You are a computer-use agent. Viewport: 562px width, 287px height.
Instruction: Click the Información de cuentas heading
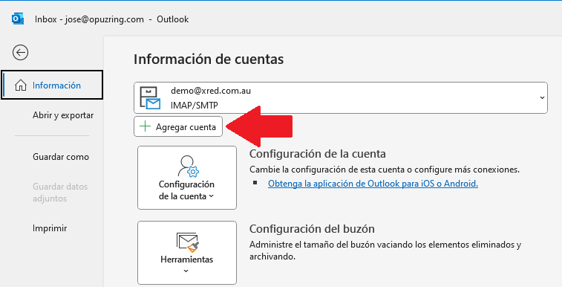click(x=209, y=59)
